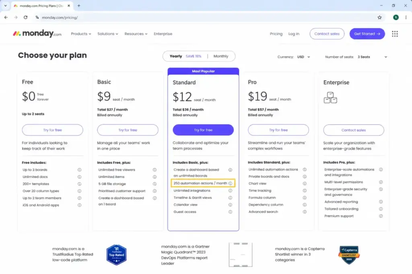Viewport: 412px width, 274px height.
Task: Open the apps grid icon
Action: 395,34
